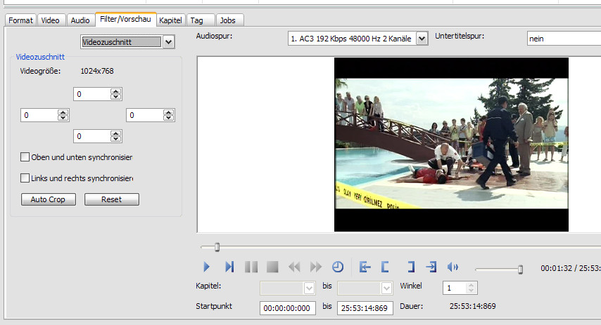
Task: Increase the right crop value
Action: (x=169, y=112)
